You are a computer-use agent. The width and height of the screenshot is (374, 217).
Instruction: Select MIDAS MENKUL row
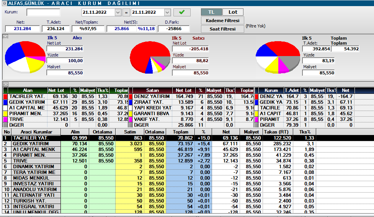[x=188, y=178]
